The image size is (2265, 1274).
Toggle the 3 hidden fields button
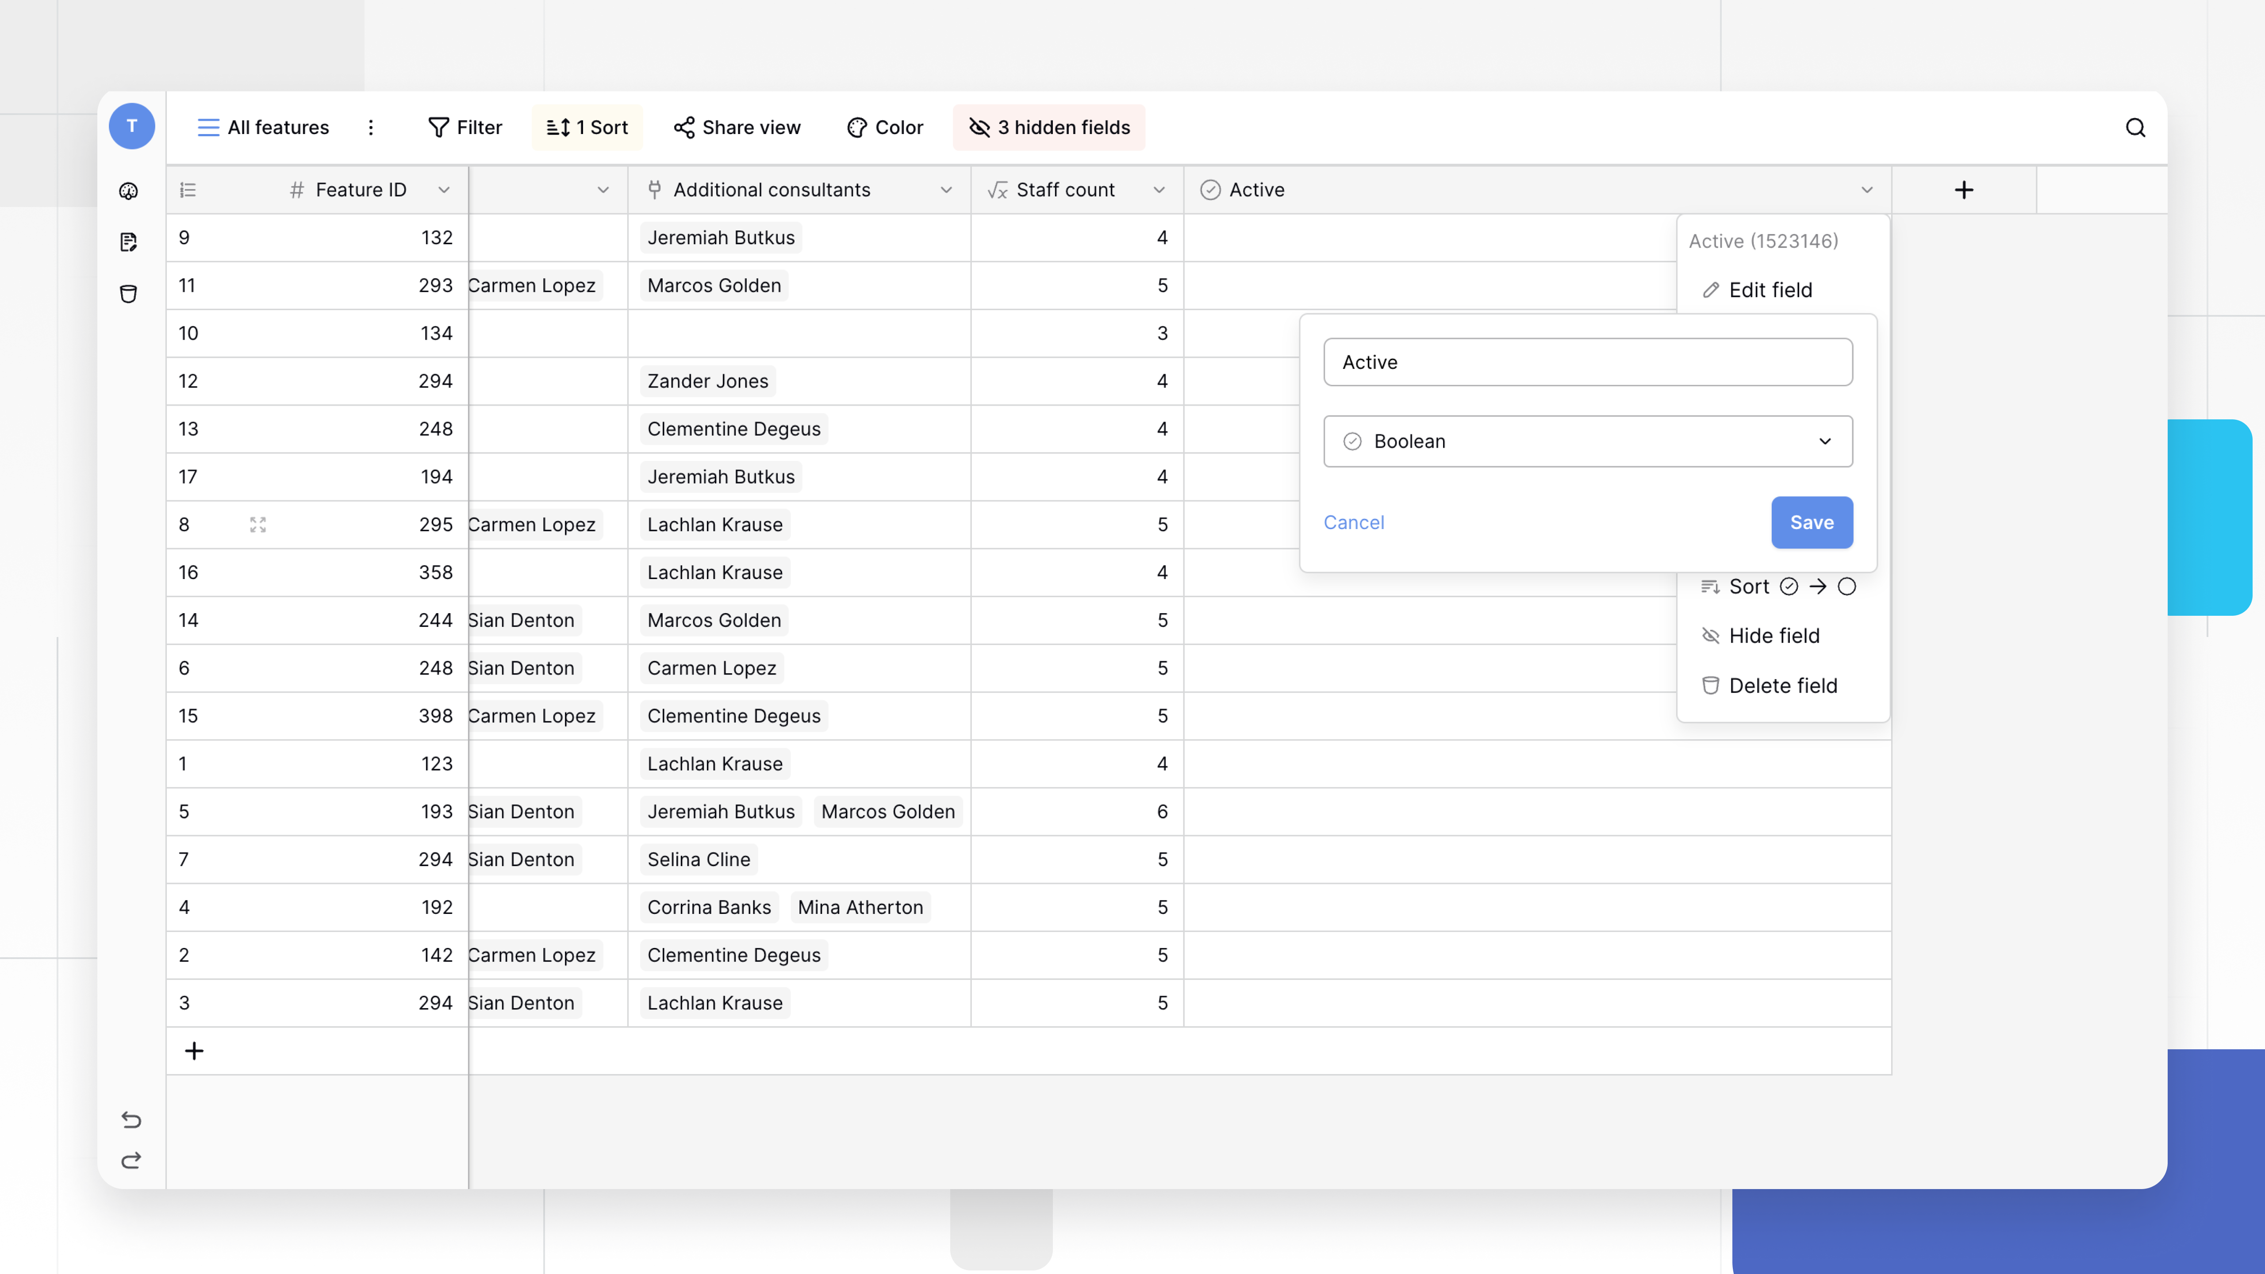point(1049,127)
